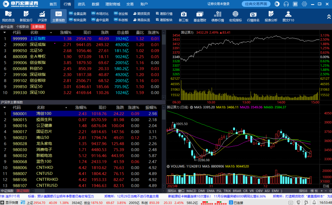This screenshot has width=332, height=205.
Task: Click the headset customer service icon
Action: [286, 4]
